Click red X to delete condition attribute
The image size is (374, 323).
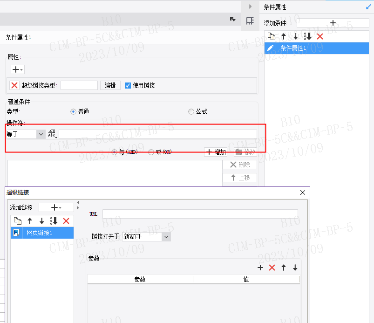point(320,36)
